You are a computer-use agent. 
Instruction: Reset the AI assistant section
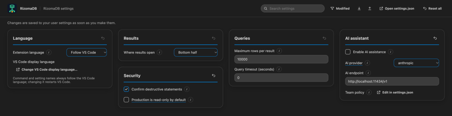(x=435, y=38)
